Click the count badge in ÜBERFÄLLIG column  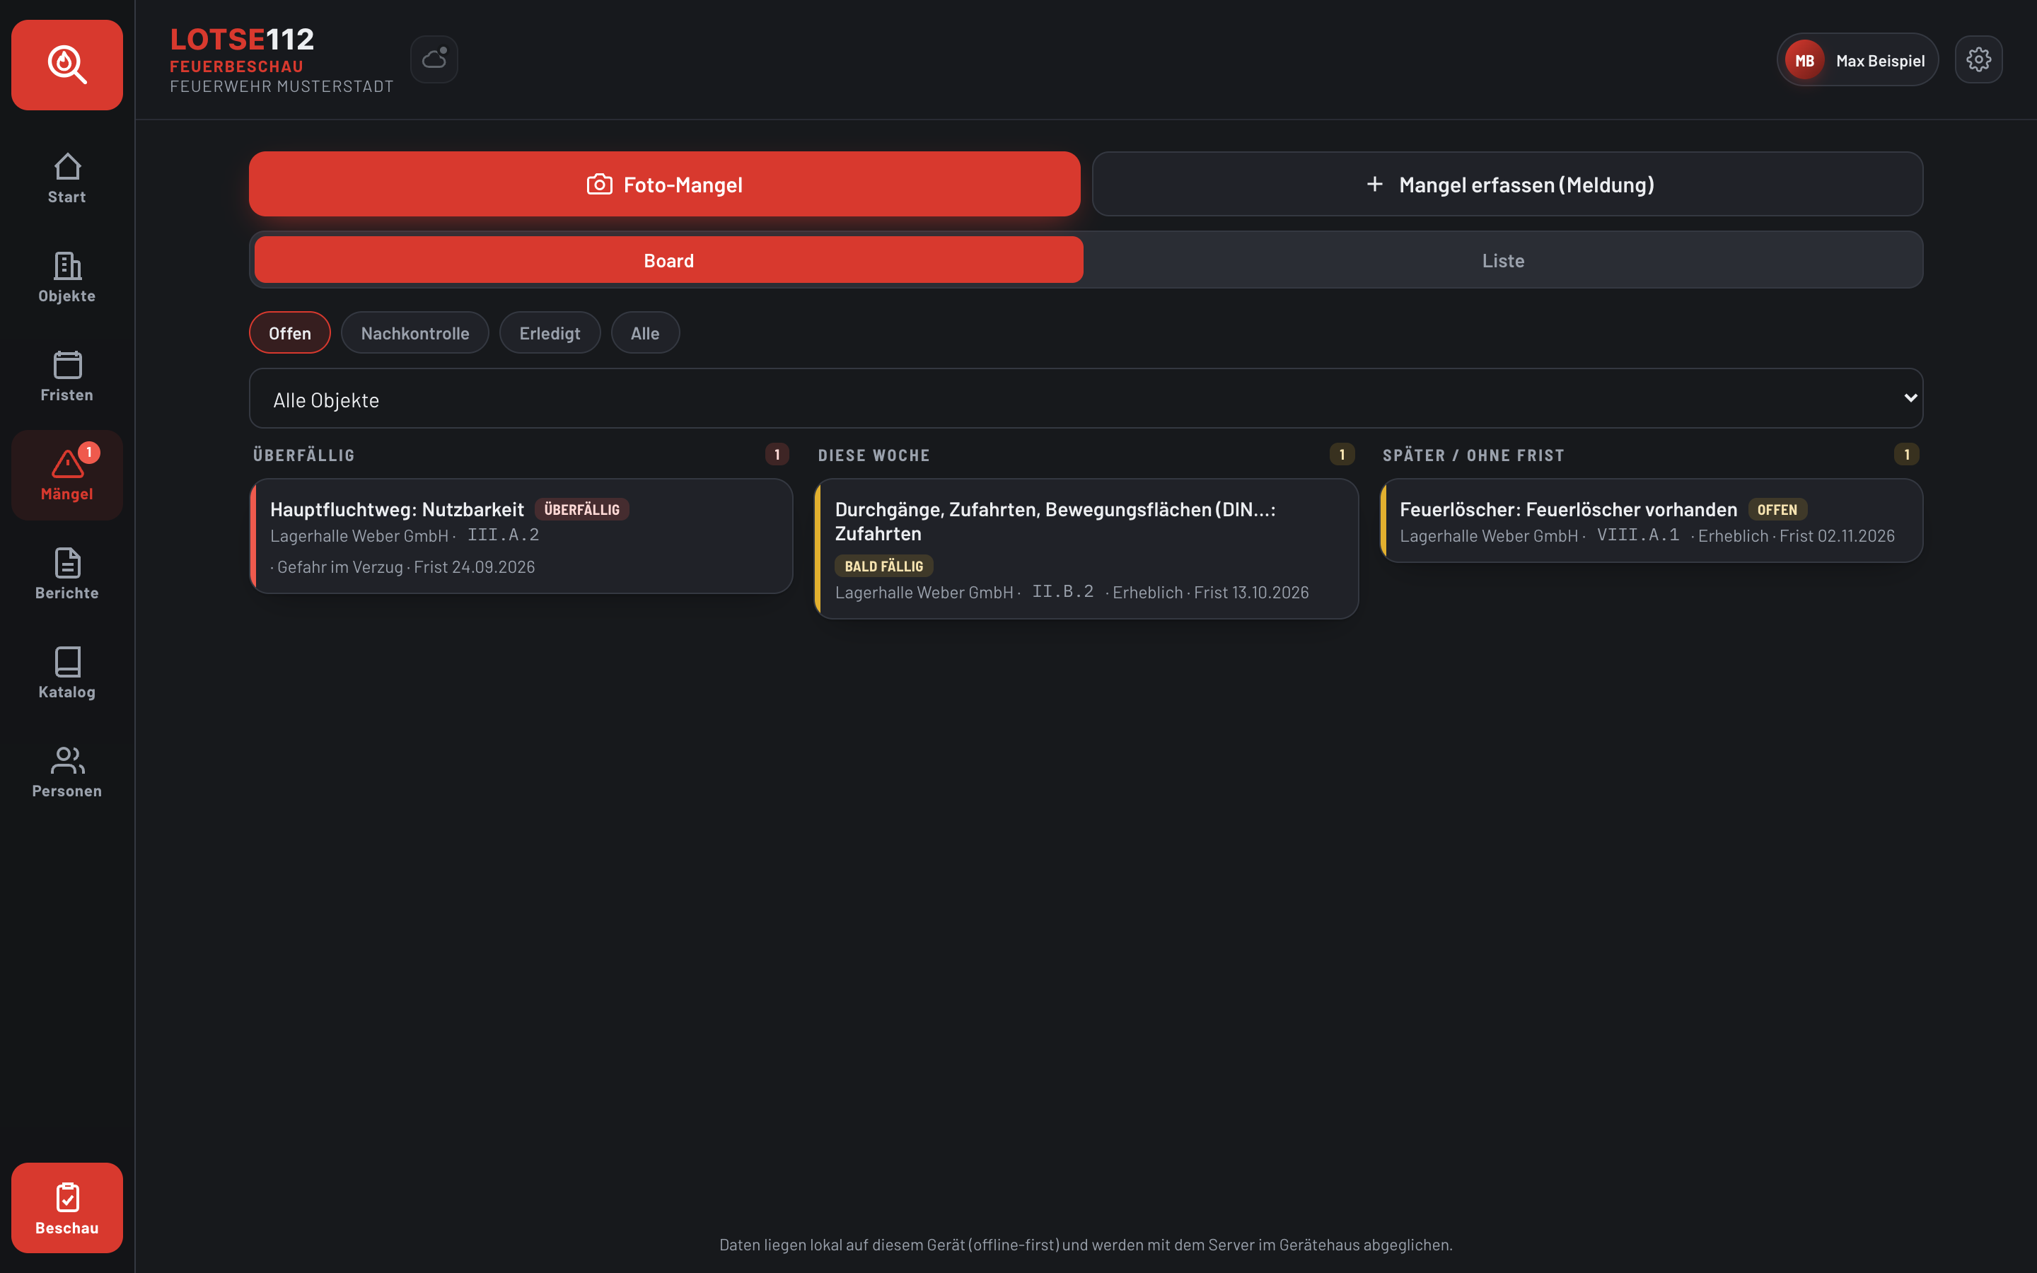tap(777, 455)
